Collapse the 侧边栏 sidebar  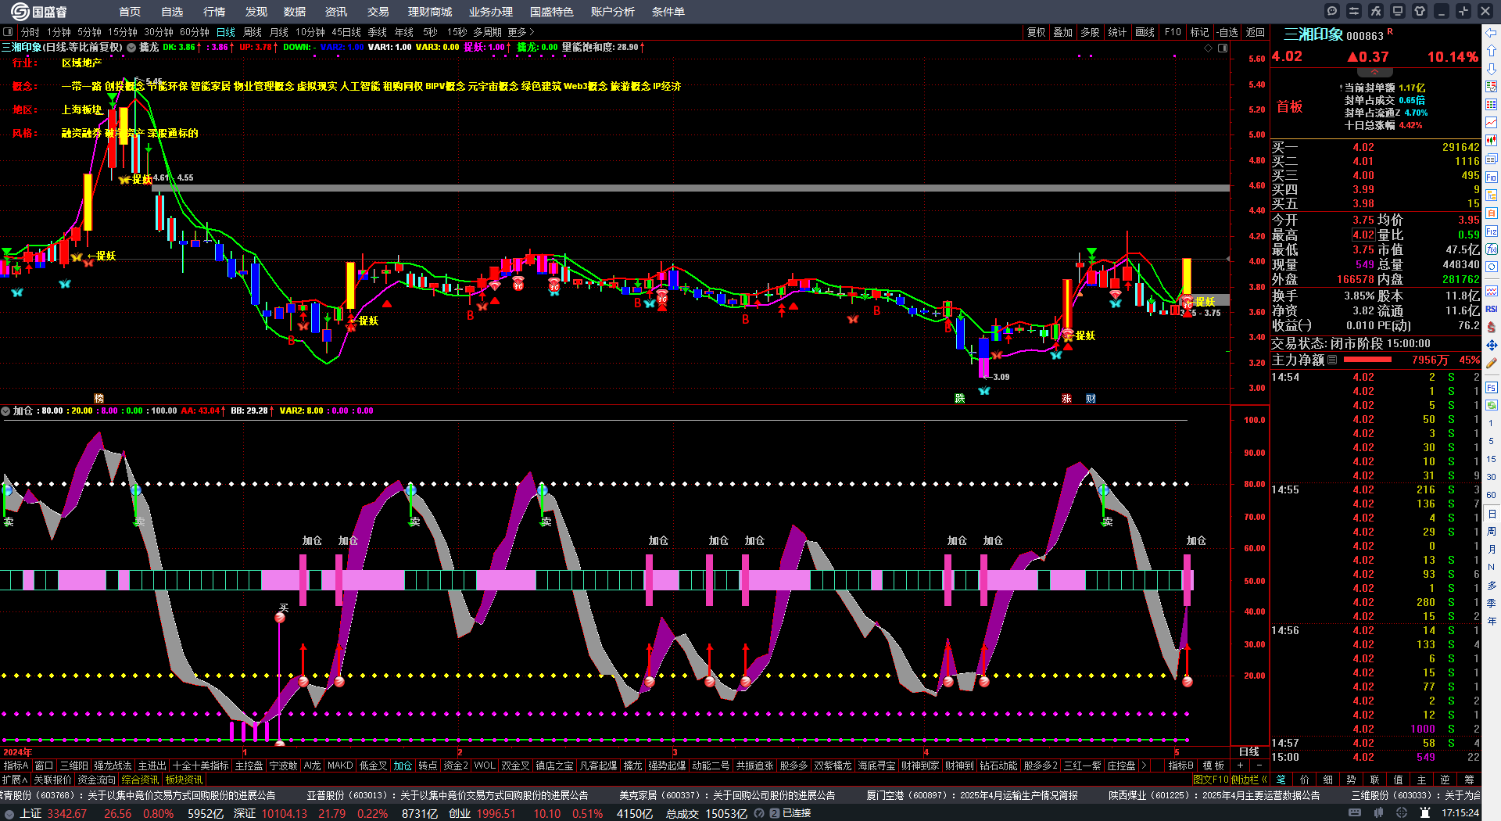1249,780
